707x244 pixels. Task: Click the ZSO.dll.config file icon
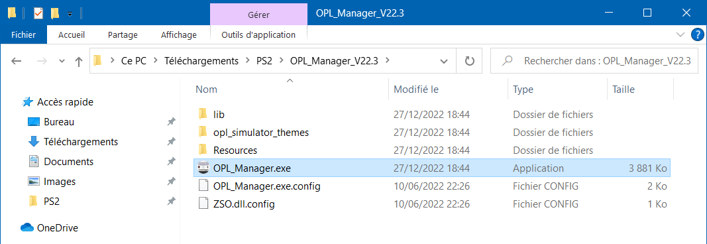[203, 204]
